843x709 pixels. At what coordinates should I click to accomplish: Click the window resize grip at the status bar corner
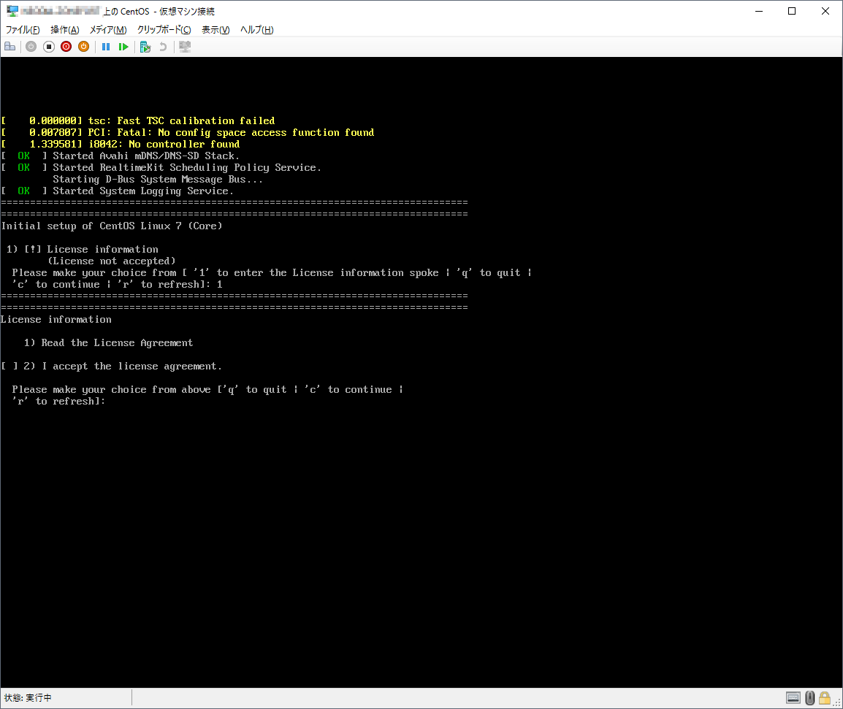(838, 702)
